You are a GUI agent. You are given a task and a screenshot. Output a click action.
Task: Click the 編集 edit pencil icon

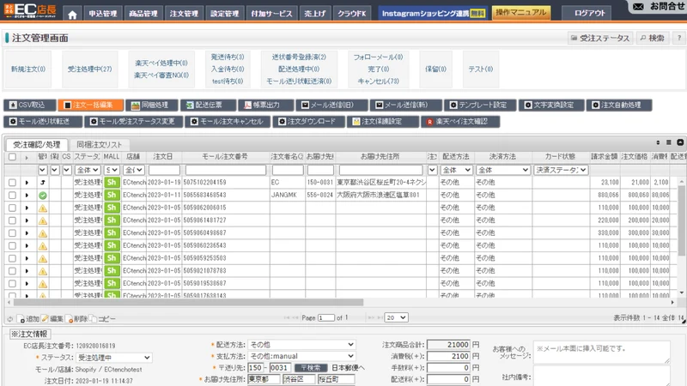point(46,318)
